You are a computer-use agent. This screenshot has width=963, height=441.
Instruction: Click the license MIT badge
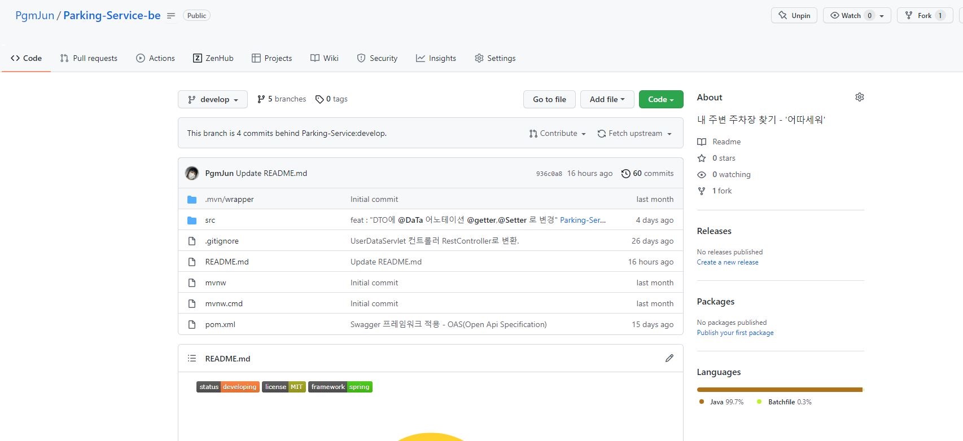pos(284,387)
